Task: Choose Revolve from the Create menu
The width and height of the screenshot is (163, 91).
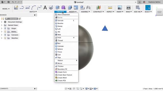Action: [66, 23]
